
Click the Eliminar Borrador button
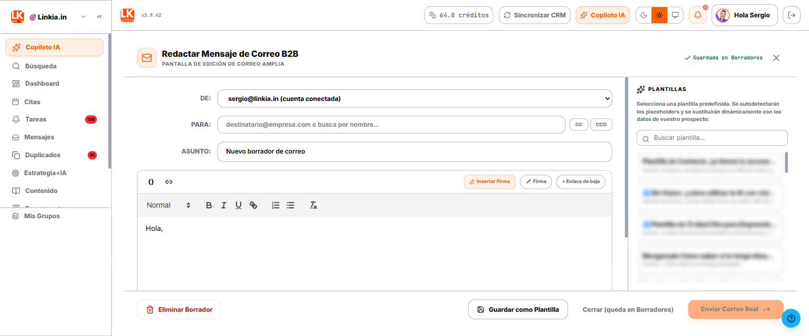179,310
